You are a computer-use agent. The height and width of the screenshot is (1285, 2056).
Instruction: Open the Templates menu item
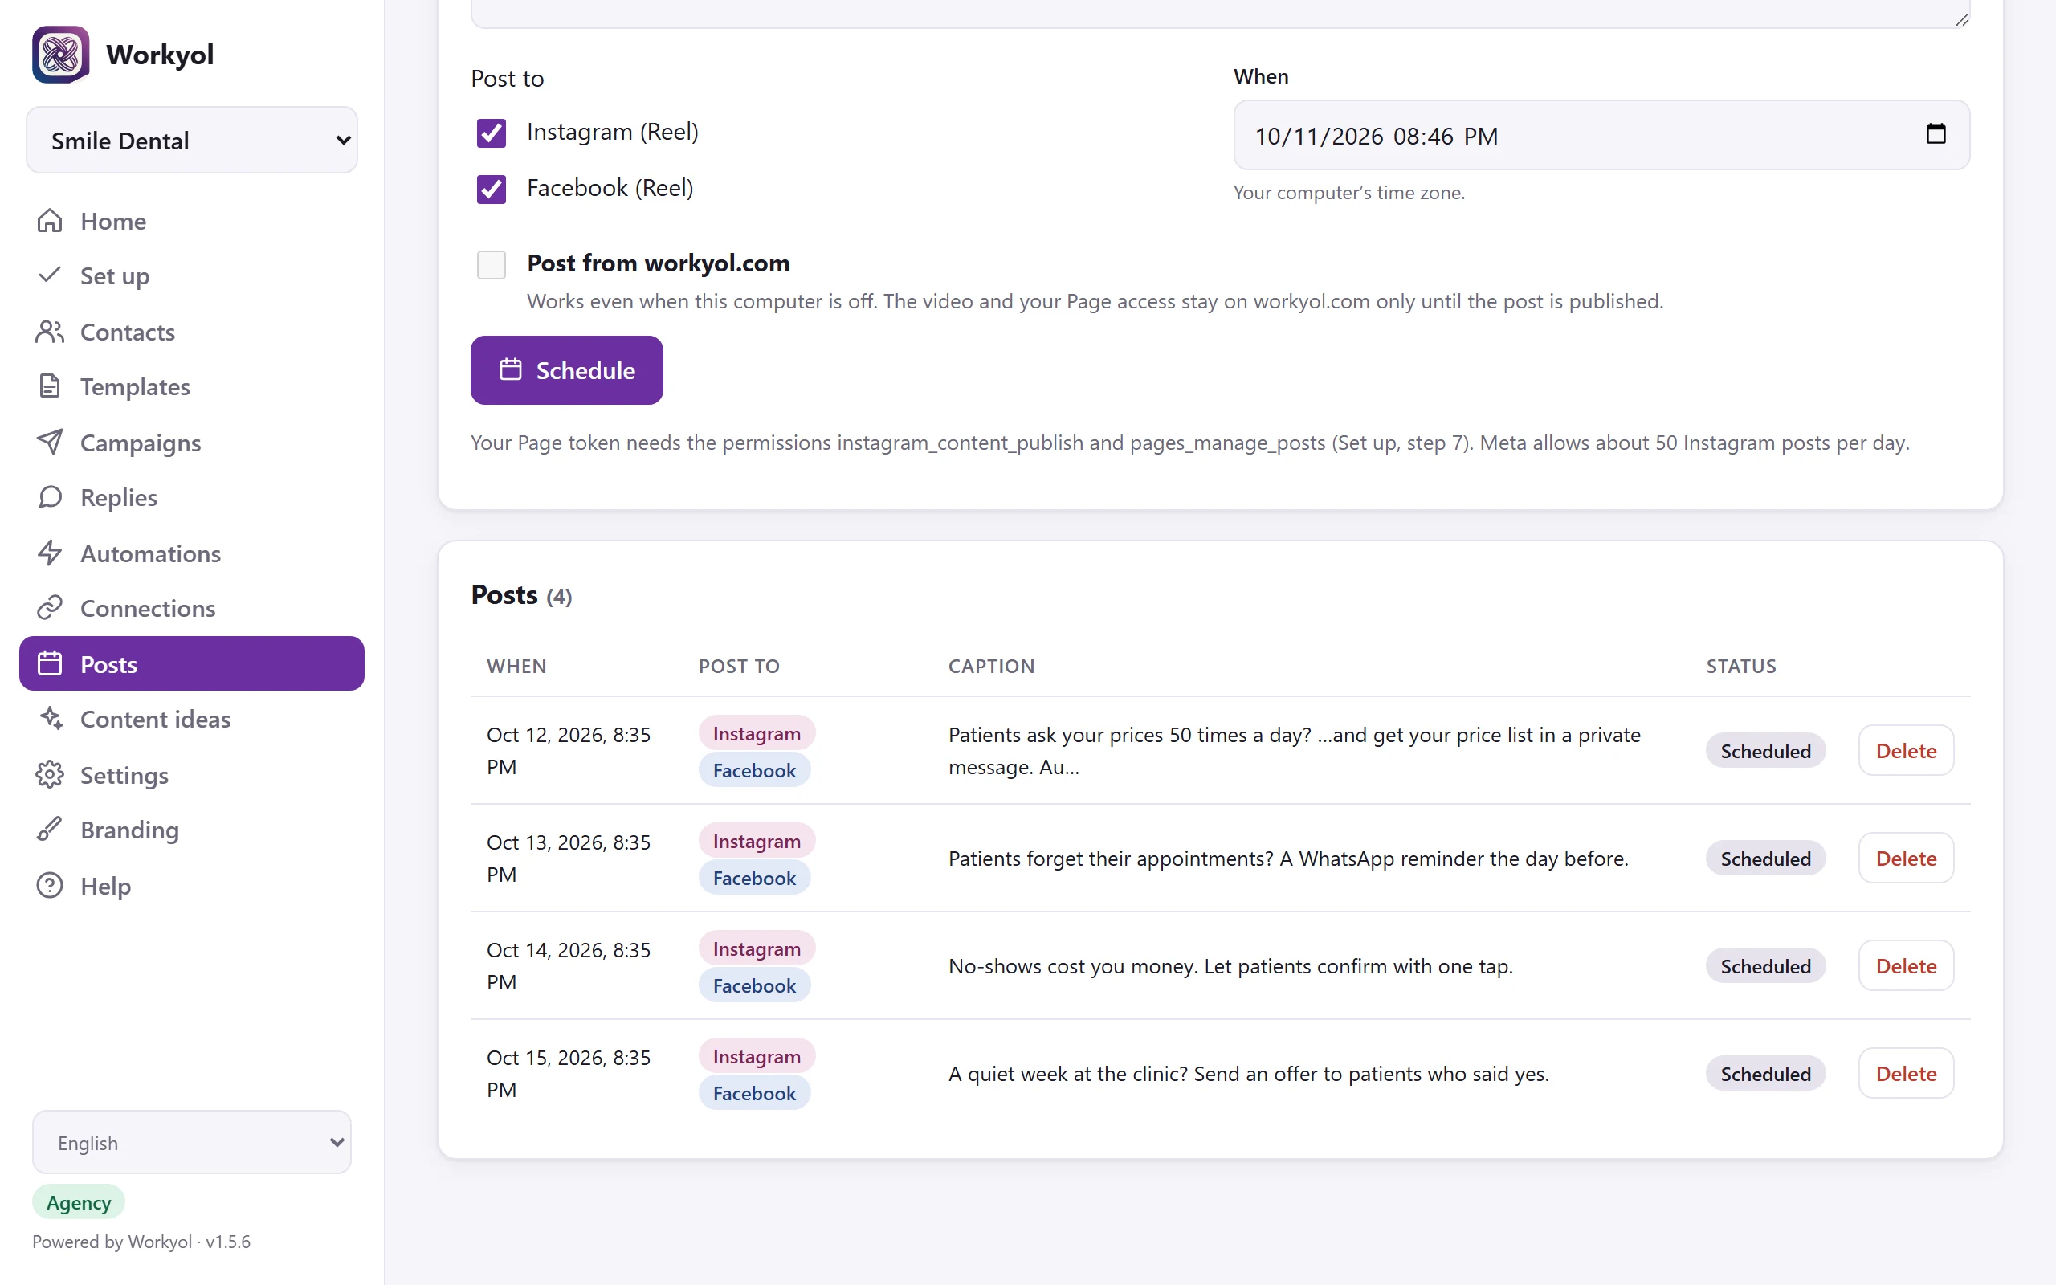pos(192,386)
